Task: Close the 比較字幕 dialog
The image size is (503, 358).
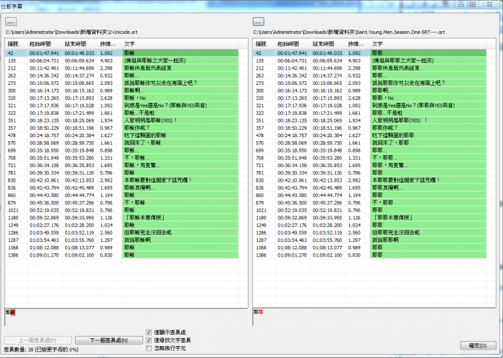Action: pyautogui.click(x=490, y=5)
